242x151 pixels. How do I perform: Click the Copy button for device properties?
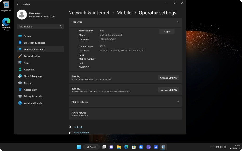pyautogui.click(x=167, y=31)
